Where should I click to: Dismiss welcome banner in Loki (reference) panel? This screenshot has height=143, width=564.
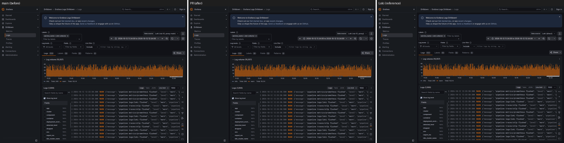point(560,17)
